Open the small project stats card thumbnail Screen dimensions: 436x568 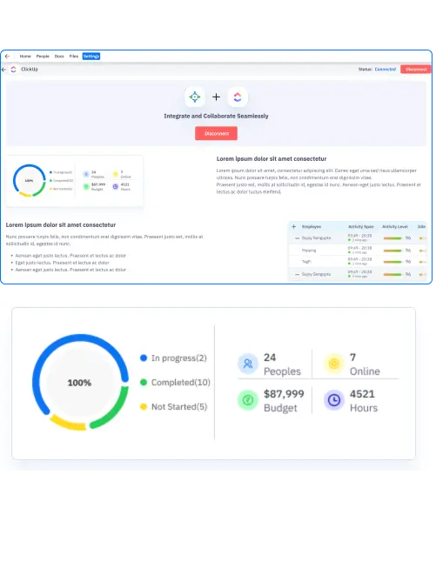point(75,181)
